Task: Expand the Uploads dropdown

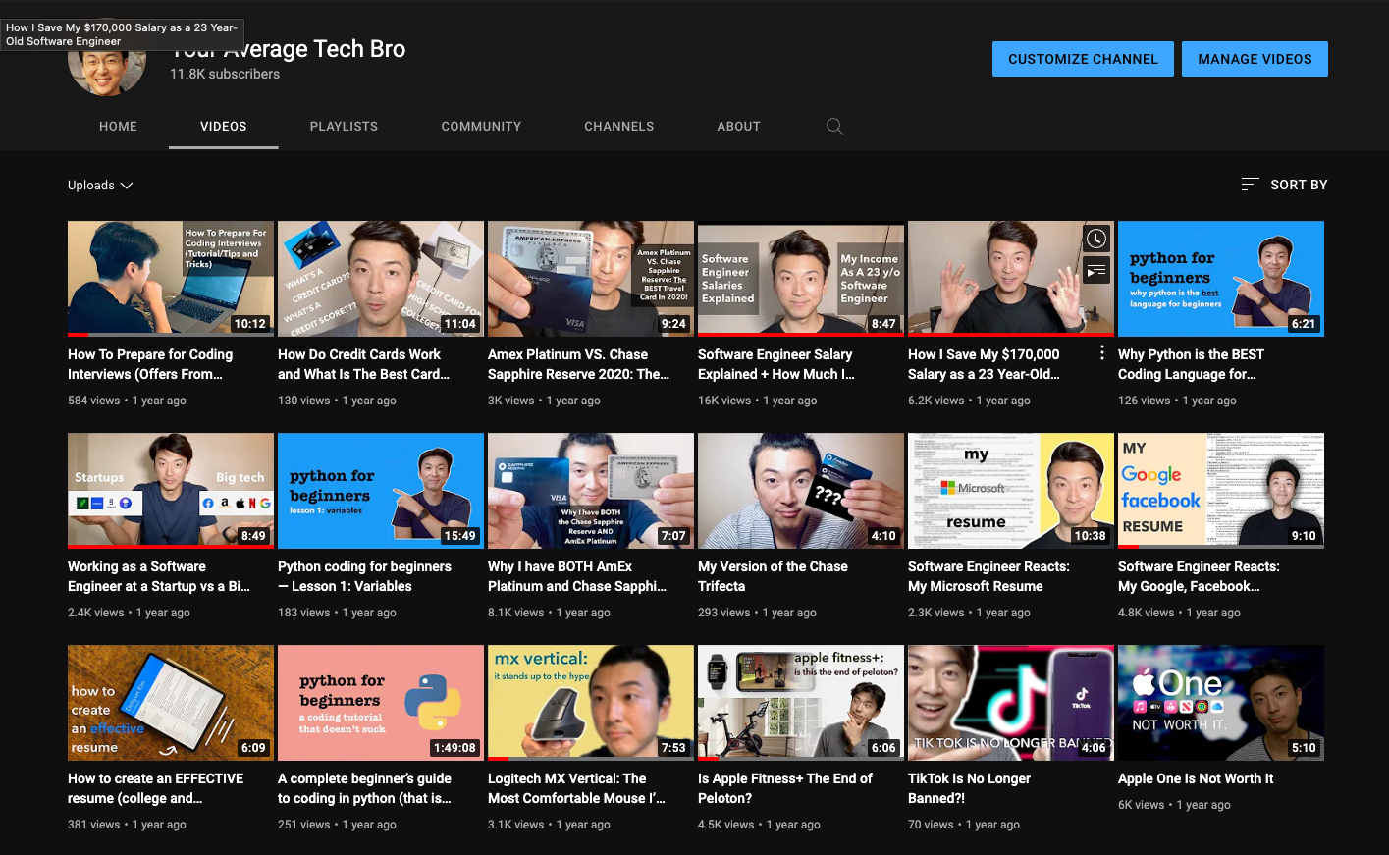Action: pos(100,186)
